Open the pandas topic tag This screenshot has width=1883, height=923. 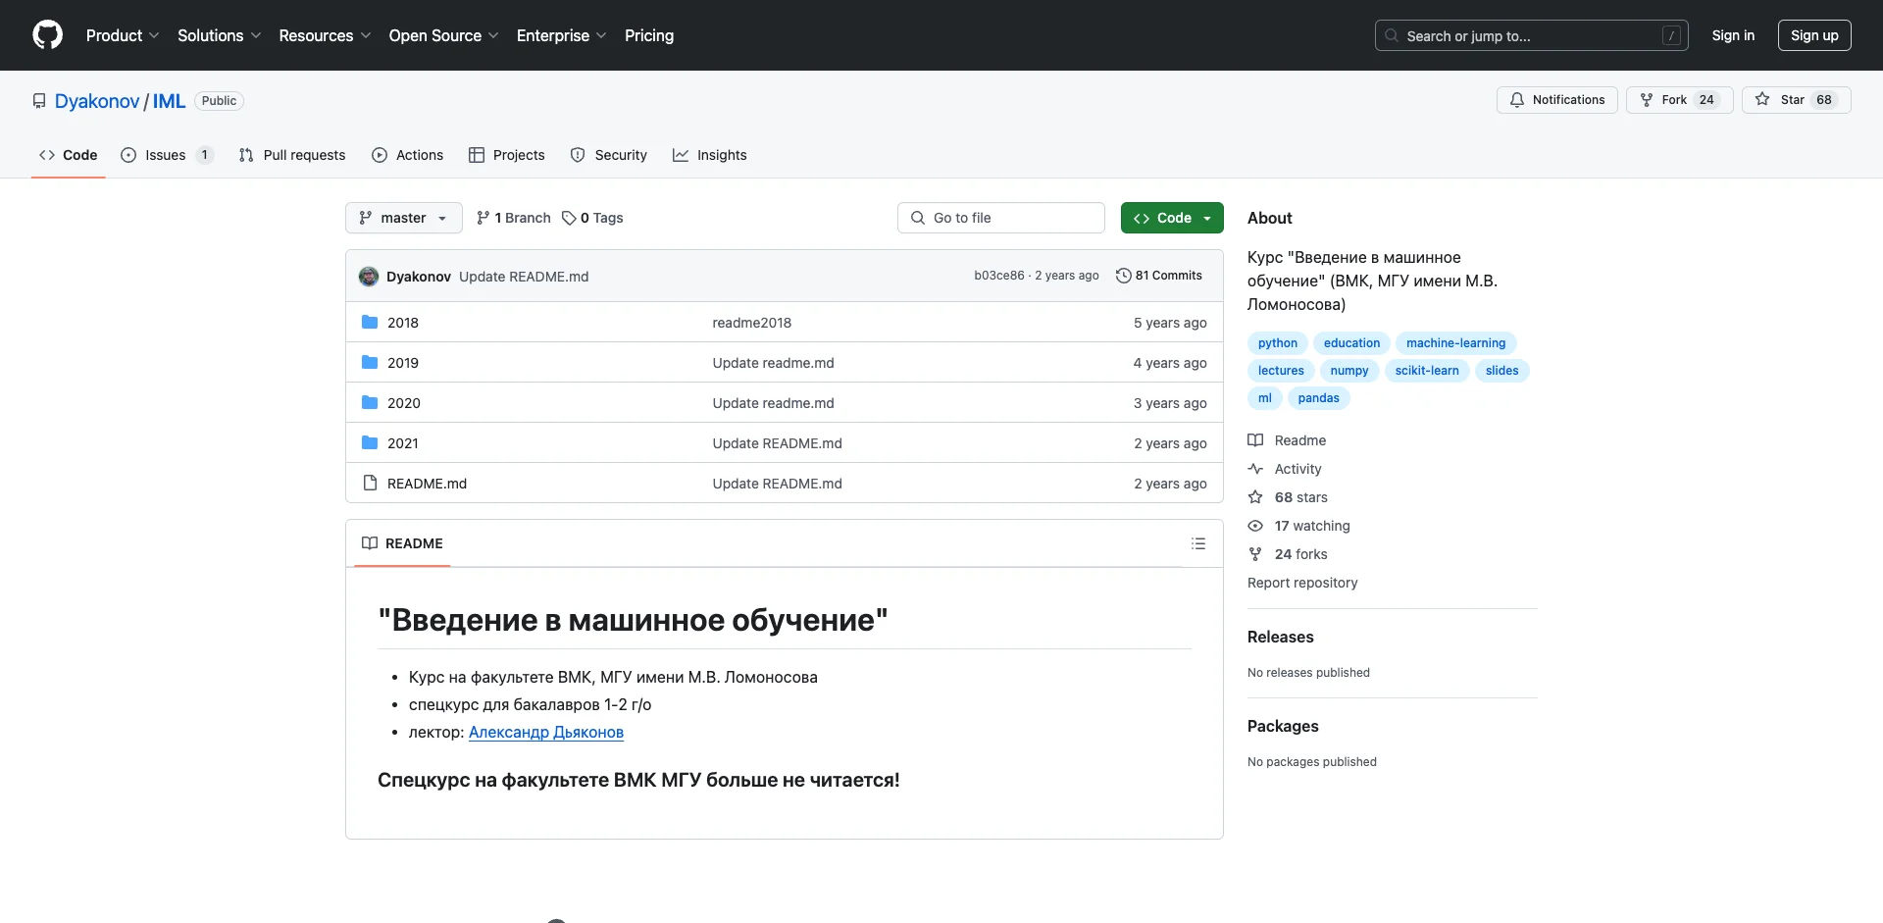(1318, 398)
